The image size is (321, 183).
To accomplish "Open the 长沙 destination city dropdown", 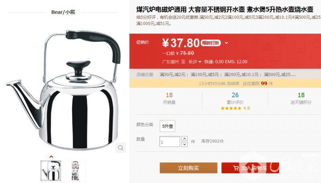I will 195,62.
